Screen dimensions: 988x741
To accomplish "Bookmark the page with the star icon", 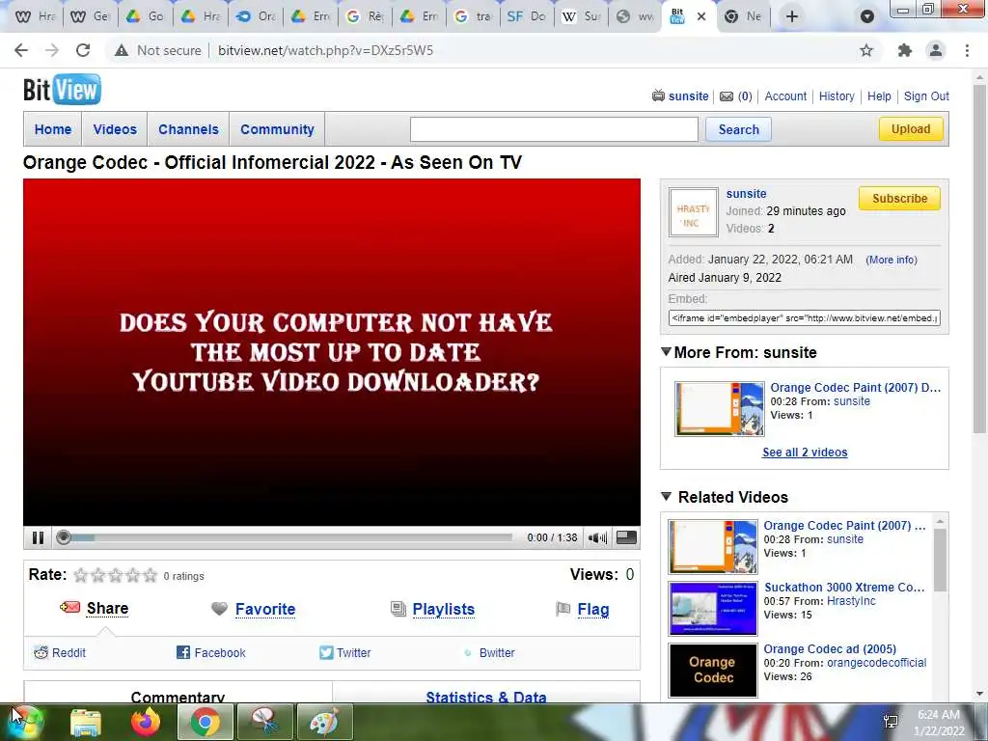I will coord(866,50).
